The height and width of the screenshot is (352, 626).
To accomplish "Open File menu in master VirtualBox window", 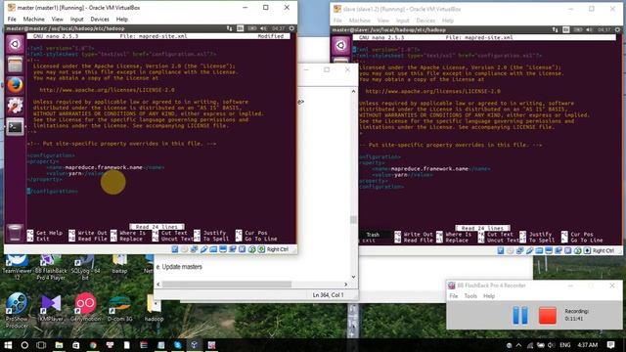I will 12,19.
